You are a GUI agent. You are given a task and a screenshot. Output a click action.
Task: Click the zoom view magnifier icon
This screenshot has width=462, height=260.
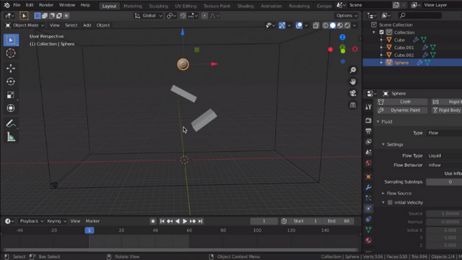pos(353,70)
